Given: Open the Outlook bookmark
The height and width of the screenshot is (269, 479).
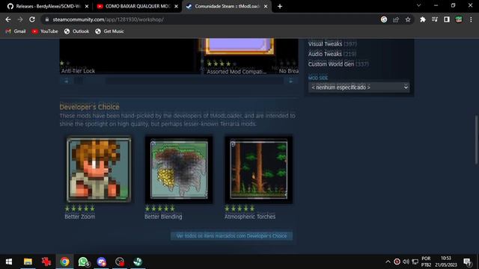Looking at the screenshot, I should (x=76, y=31).
